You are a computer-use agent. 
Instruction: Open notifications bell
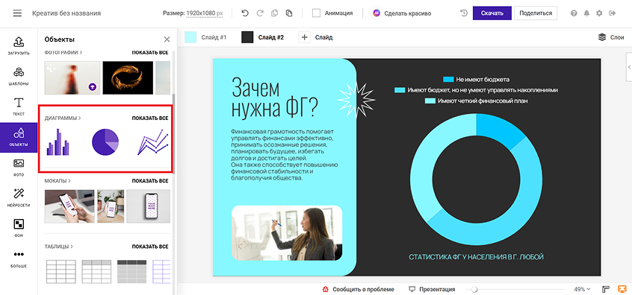[x=586, y=13]
